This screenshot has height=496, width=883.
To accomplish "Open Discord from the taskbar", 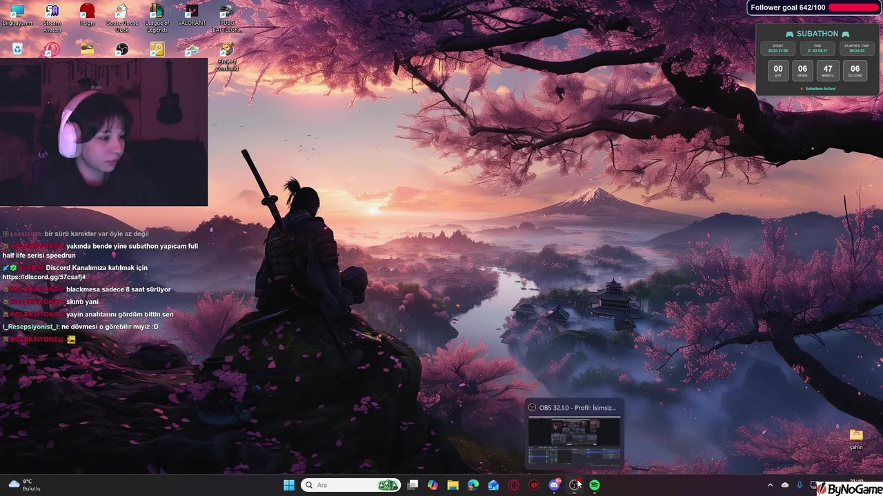I will (x=554, y=485).
